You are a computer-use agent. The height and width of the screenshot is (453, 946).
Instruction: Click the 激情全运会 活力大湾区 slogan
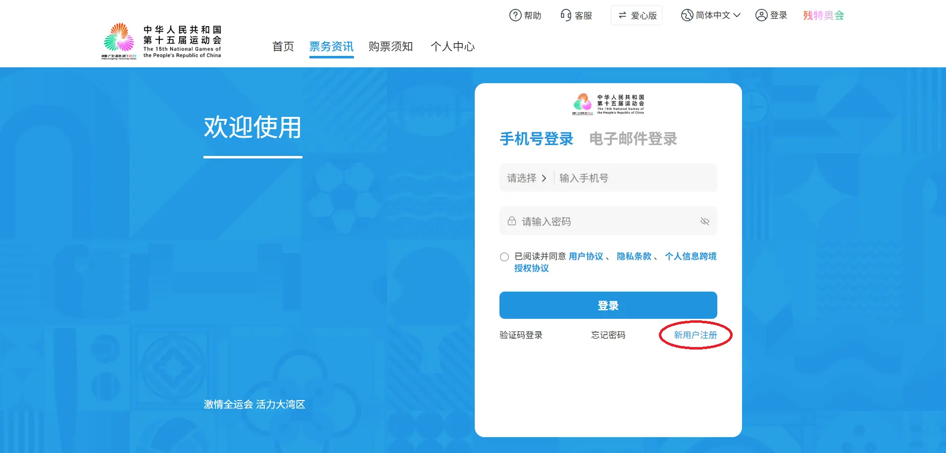[x=254, y=404]
